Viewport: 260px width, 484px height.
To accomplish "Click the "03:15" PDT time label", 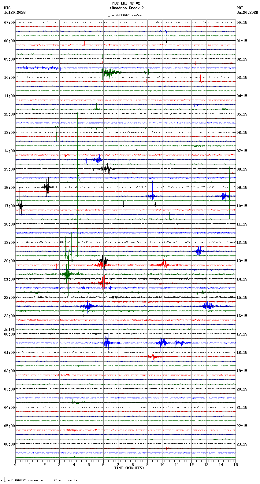I will tap(242, 78).
